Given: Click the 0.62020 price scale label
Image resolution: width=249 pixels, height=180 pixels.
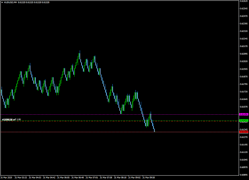Looking at the screenshot, I should point(244,61).
